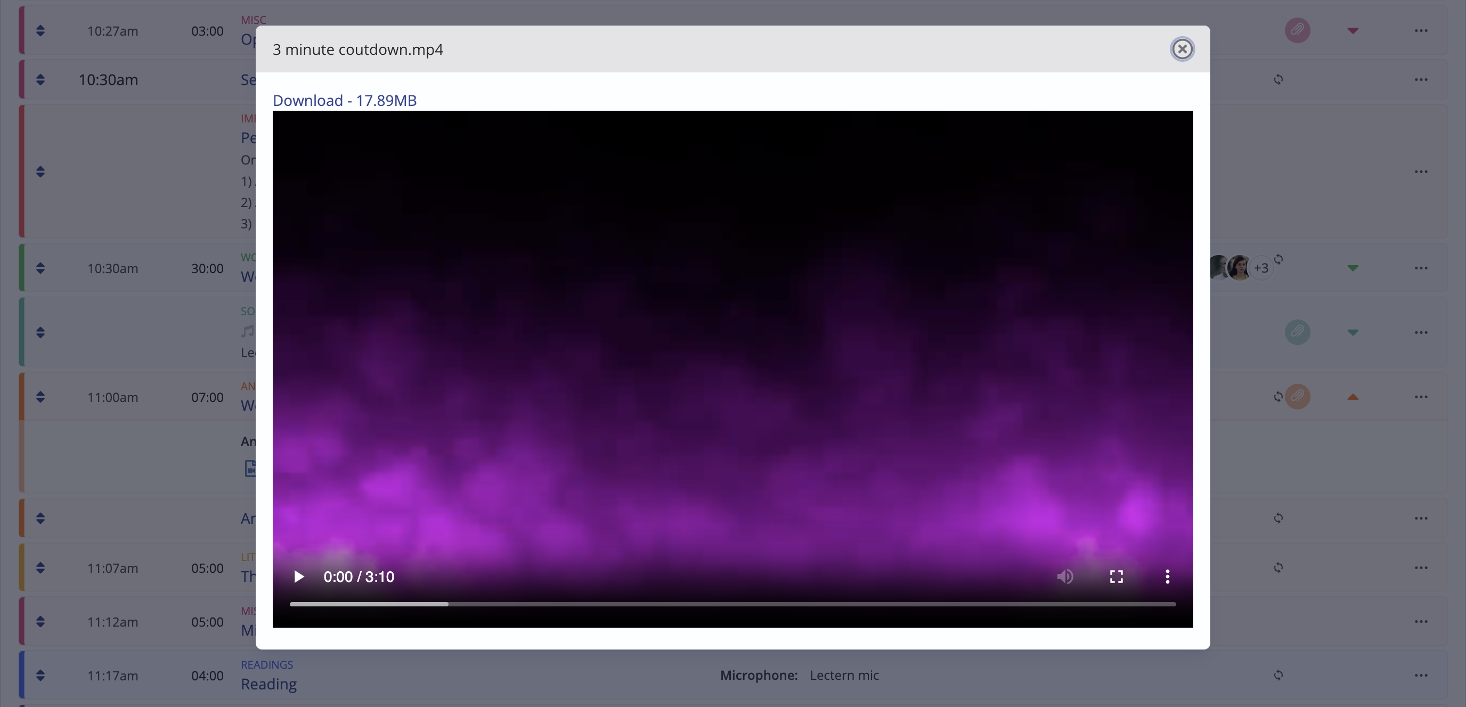Reorder handle for the 11:07am row
The image size is (1466, 707).
pos(40,568)
